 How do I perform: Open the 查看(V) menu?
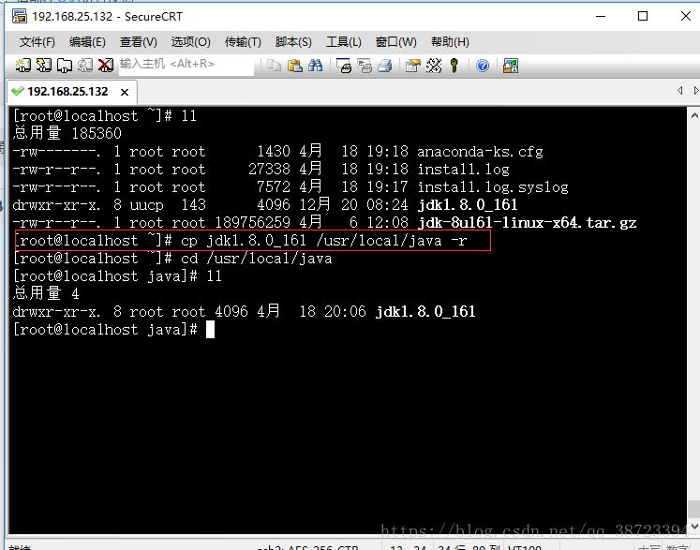click(139, 42)
